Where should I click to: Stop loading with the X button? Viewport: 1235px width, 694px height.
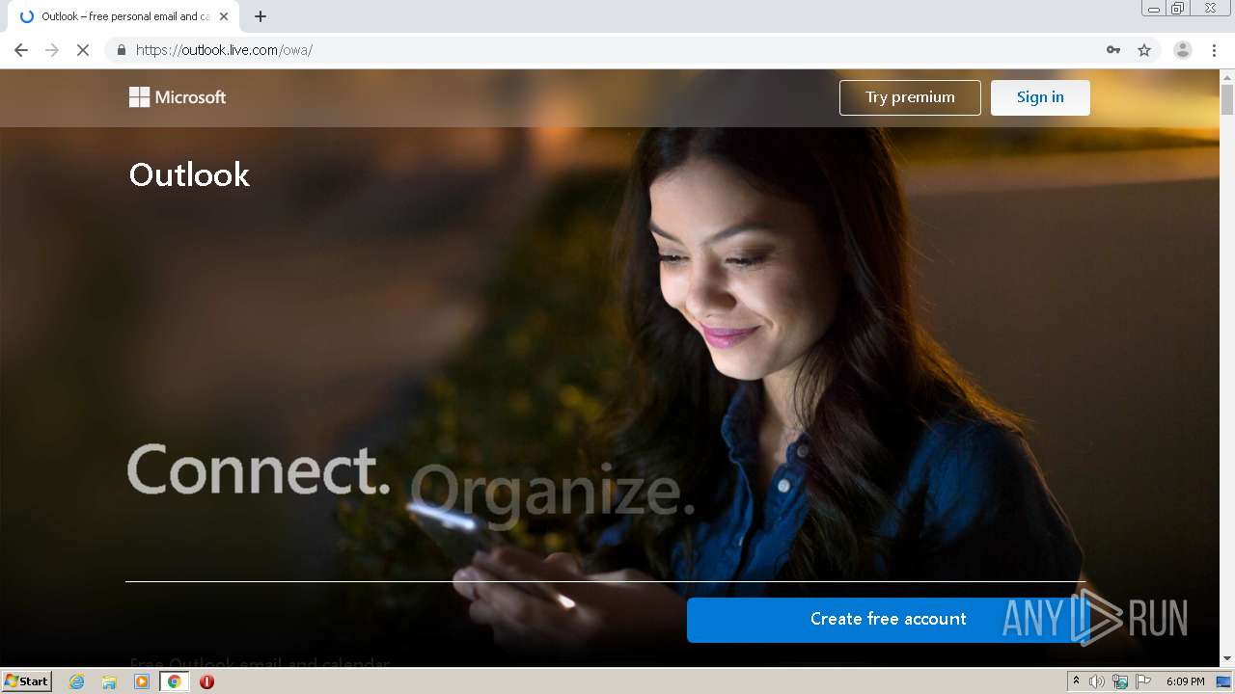(x=83, y=50)
